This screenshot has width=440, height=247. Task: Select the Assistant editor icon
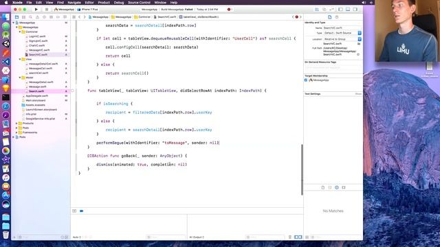coord(324,10)
